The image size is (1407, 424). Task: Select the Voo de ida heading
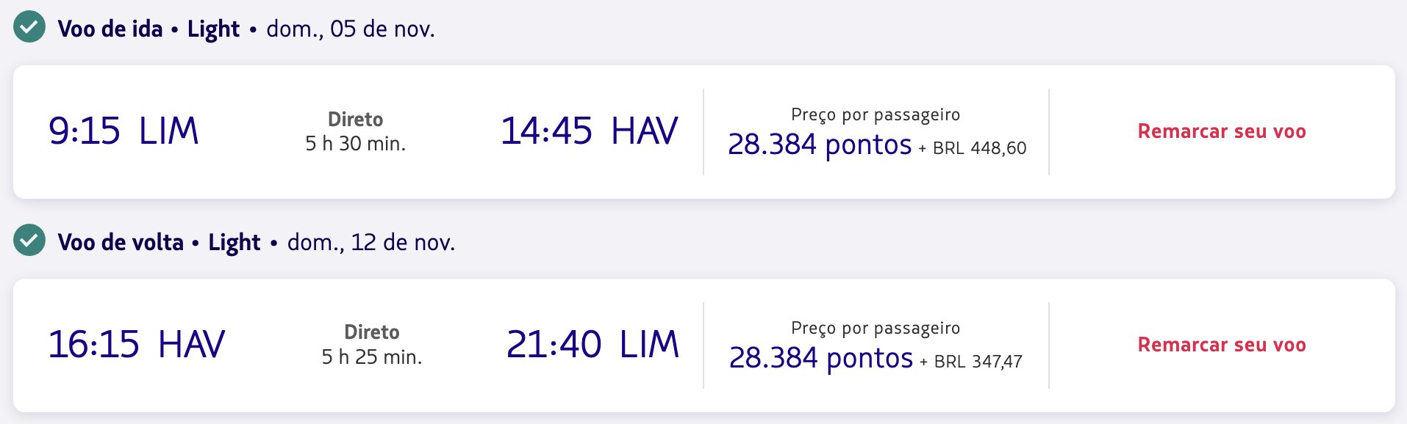110,29
